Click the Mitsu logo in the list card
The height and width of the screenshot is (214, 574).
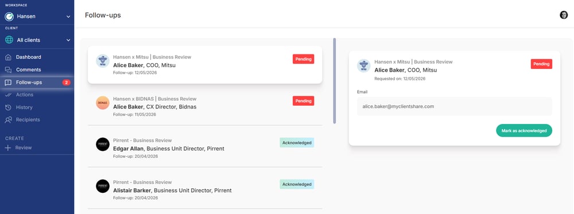[x=103, y=61]
